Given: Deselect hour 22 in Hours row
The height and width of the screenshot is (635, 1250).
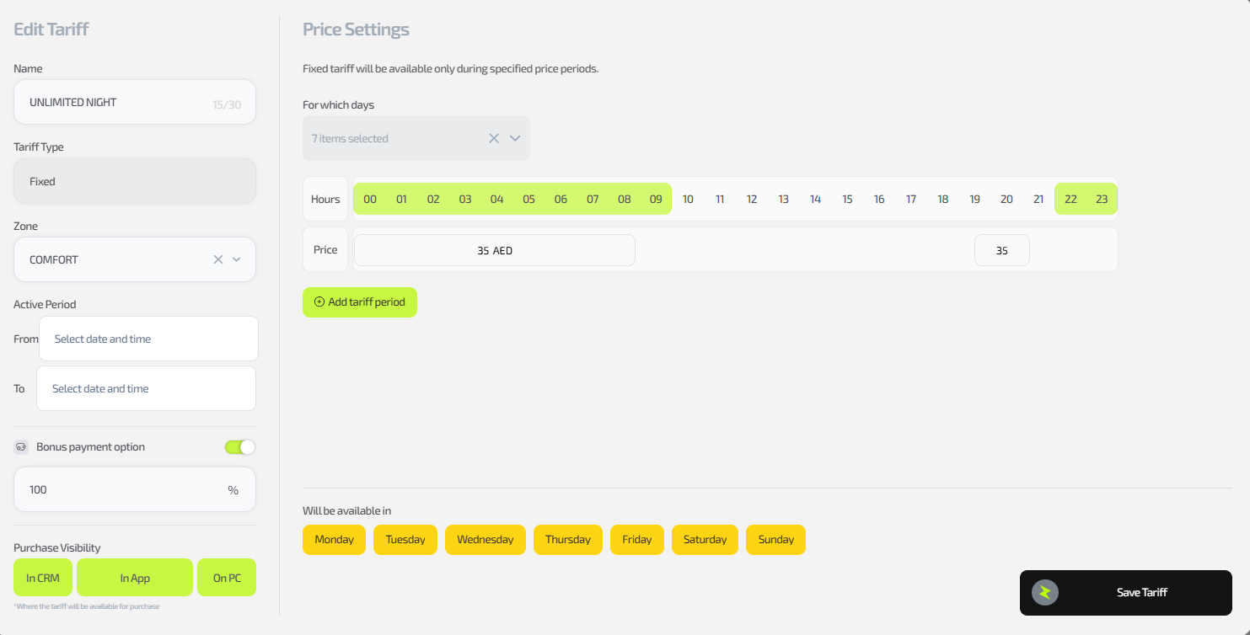Looking at the screenshot, I should coord(1070,200).
